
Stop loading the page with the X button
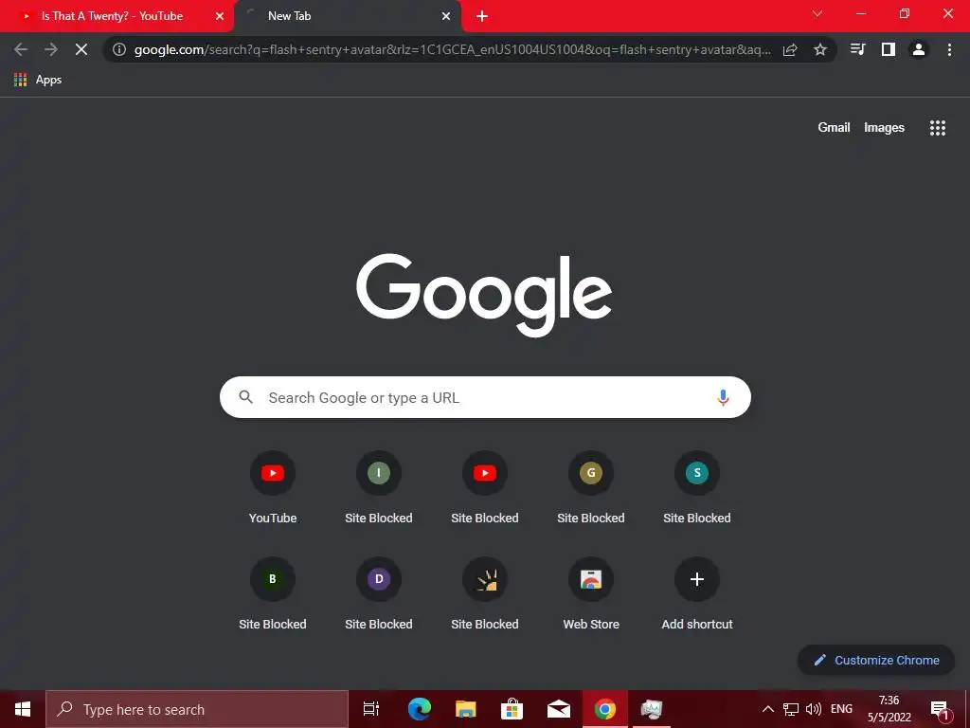click(81, 49)
